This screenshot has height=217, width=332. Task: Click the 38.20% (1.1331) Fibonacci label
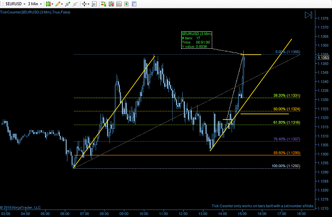tap(287, 96)
